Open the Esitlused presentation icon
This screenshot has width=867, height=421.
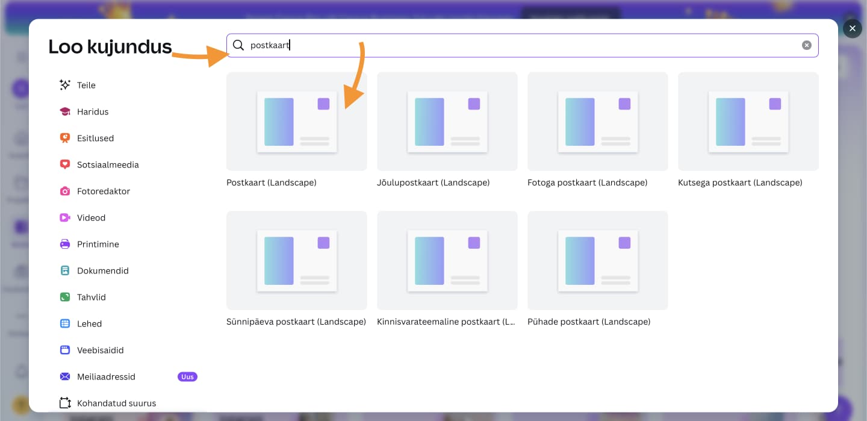click(65, 138)
